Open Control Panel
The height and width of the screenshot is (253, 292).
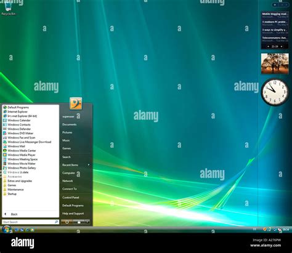pos(71,198)
